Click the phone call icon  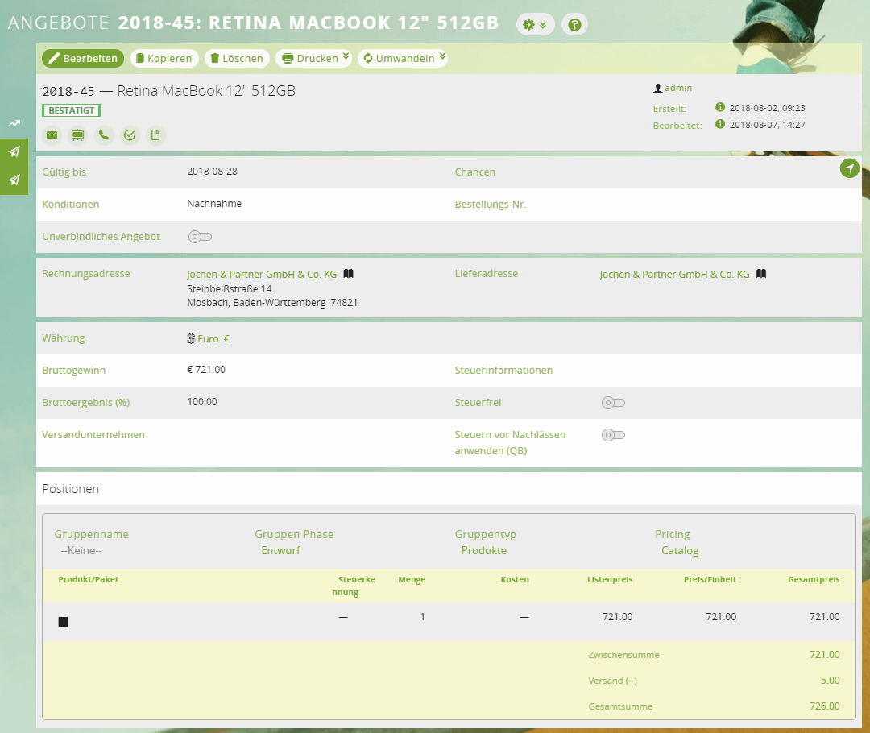104,135
